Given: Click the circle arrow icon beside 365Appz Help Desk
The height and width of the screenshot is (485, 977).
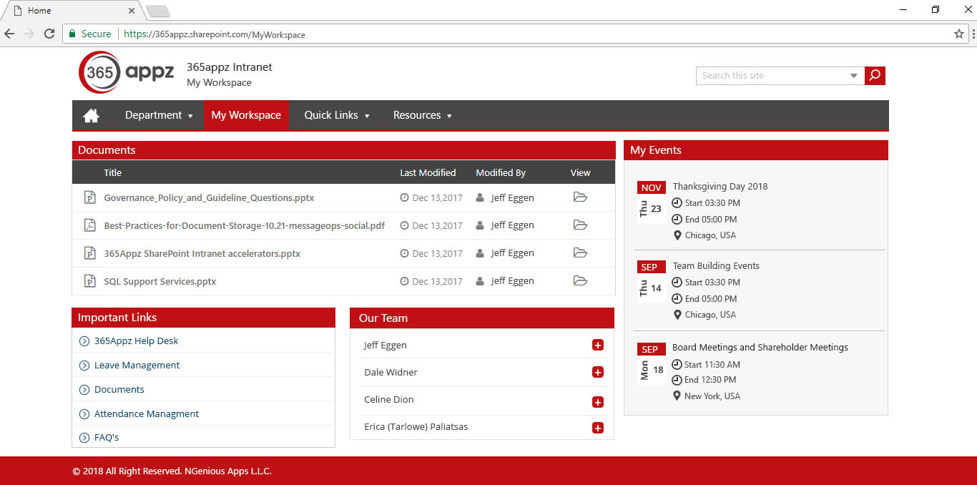Looking at the screenshot, I should [x=84, y=341].
